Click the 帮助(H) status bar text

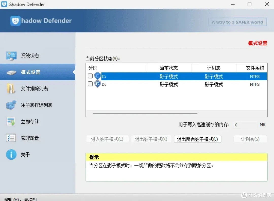[x=21, y=199]
